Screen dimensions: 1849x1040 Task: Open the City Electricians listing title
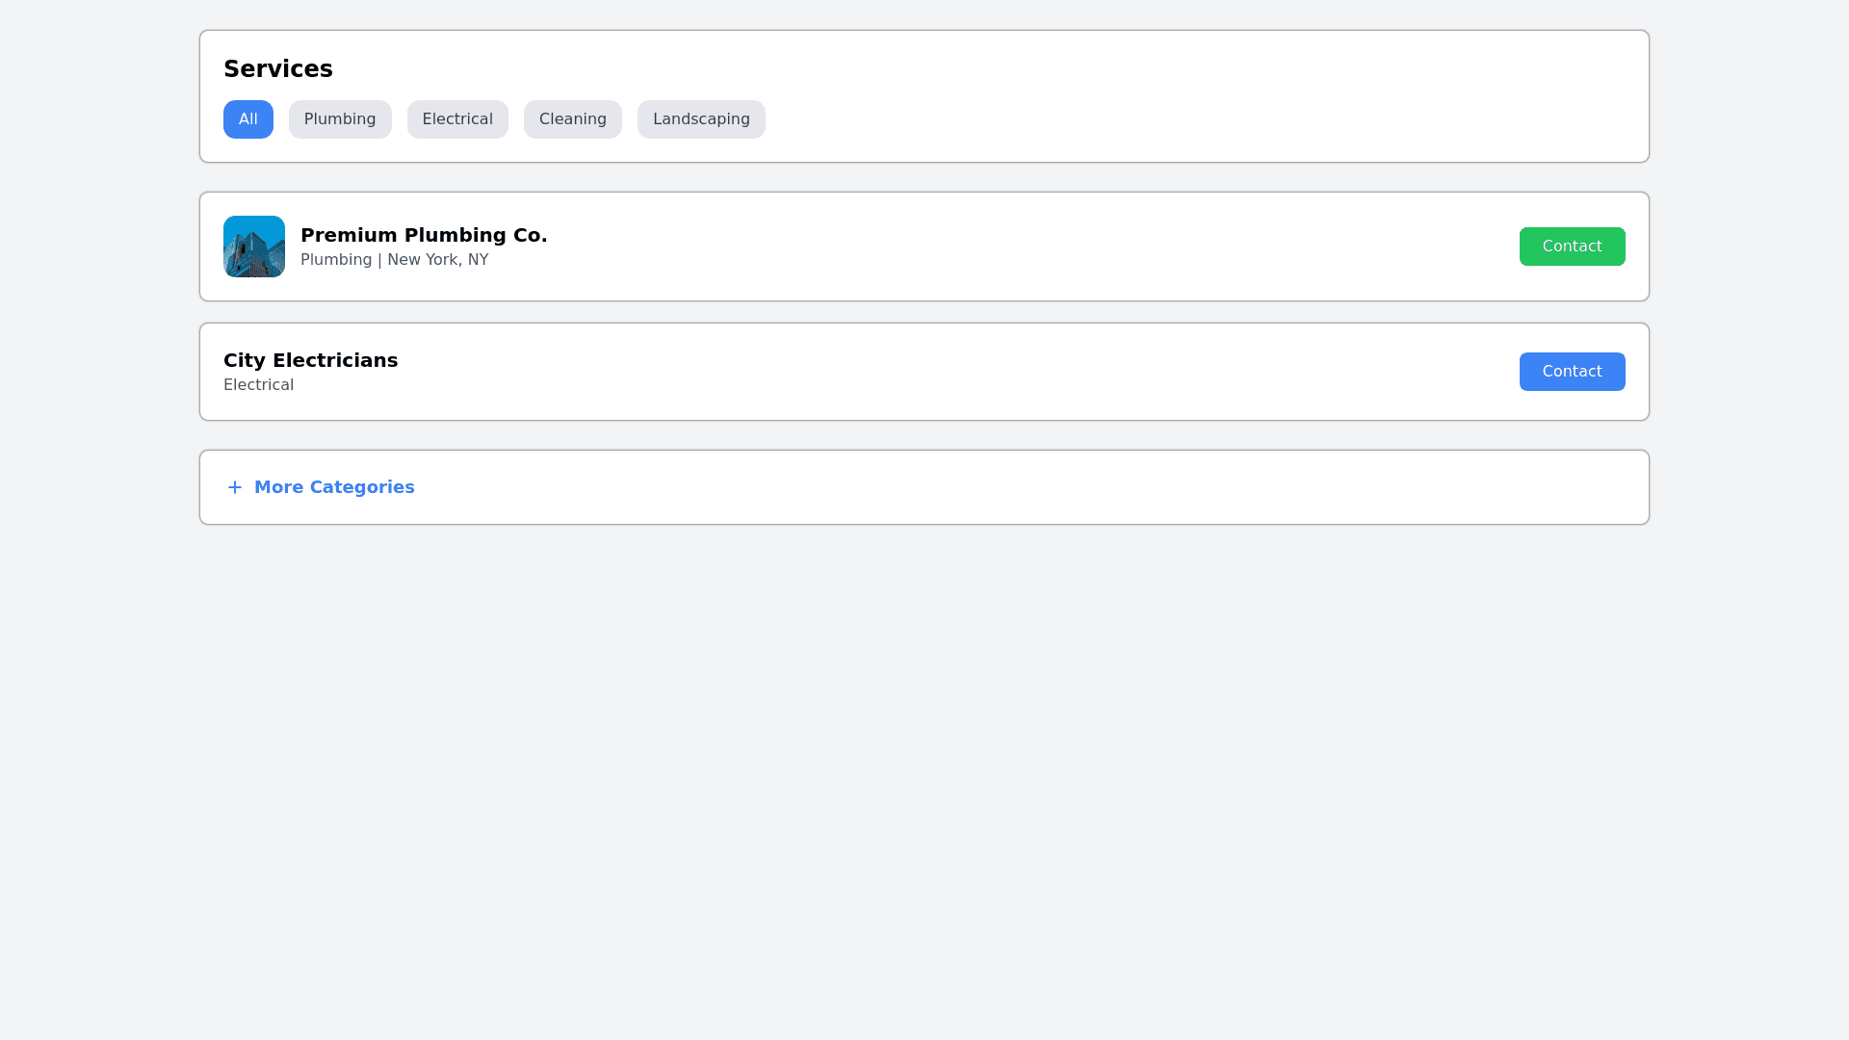click(310, 360)
